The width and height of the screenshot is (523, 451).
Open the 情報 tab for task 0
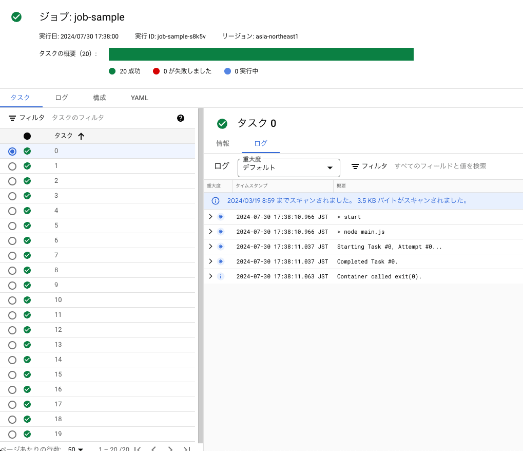(x=223, y=143)
